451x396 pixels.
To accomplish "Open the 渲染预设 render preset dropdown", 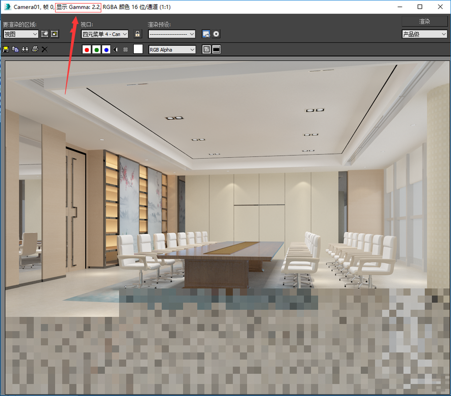I will coord(172,34).
